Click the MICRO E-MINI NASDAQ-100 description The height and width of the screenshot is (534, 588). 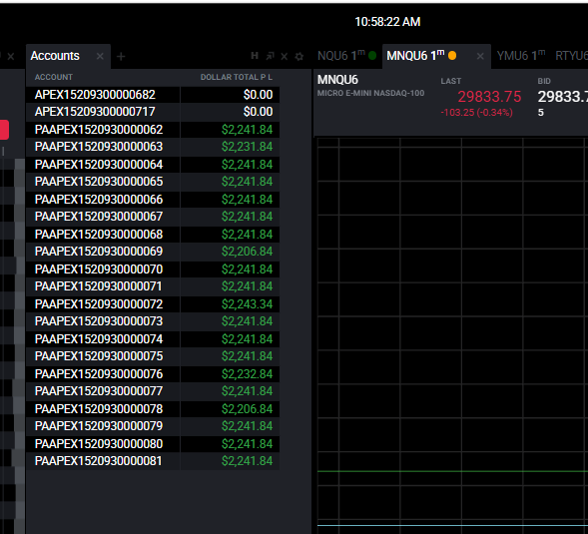tap(371, 93)
